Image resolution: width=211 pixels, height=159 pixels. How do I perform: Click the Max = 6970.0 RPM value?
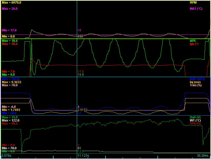tap(12, 3)
